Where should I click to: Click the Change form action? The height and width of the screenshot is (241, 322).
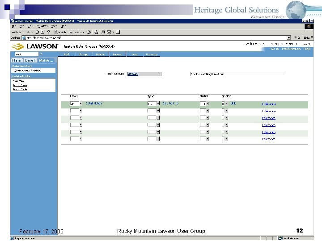pos(83,54)
